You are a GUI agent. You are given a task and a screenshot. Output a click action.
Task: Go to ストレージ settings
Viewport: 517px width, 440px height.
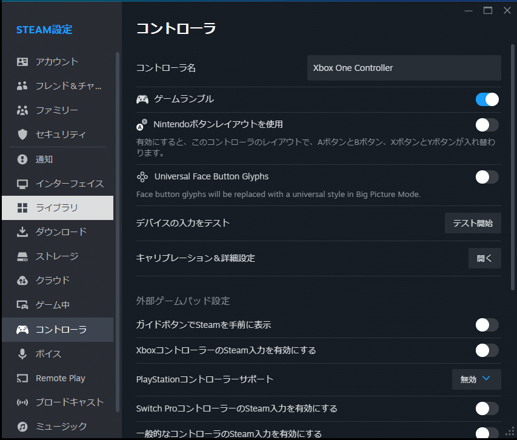pyautogui.click(x=58, y=256)
